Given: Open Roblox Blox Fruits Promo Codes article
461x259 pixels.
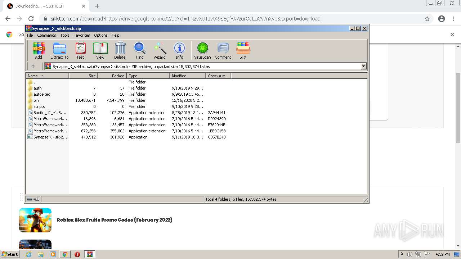Looking at the screenshot, I should pyautogui.click(x=115, y=220).
